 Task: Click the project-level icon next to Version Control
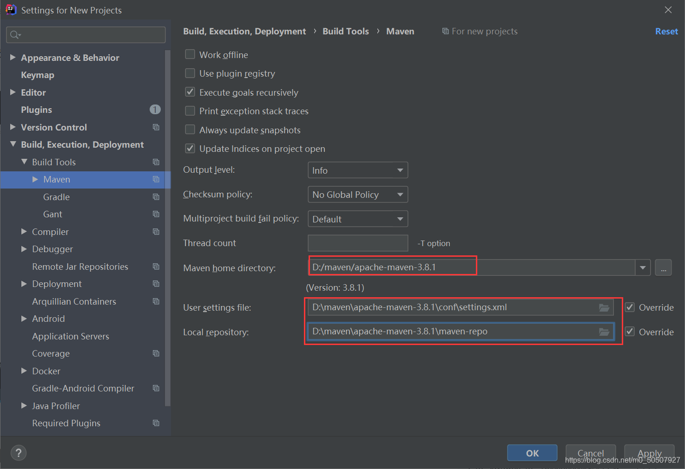(x=156, y=127)
